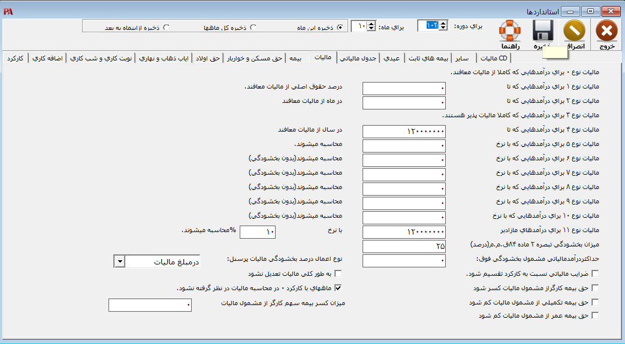Select ذخیره از این ماه به بعد radio option

coord(166,27)
